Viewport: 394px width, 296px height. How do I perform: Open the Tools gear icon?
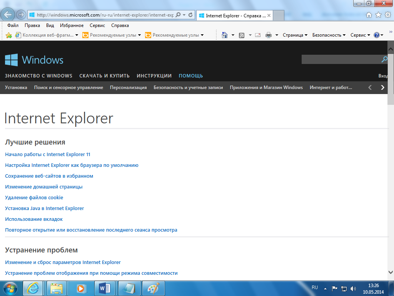coord(388,15)
